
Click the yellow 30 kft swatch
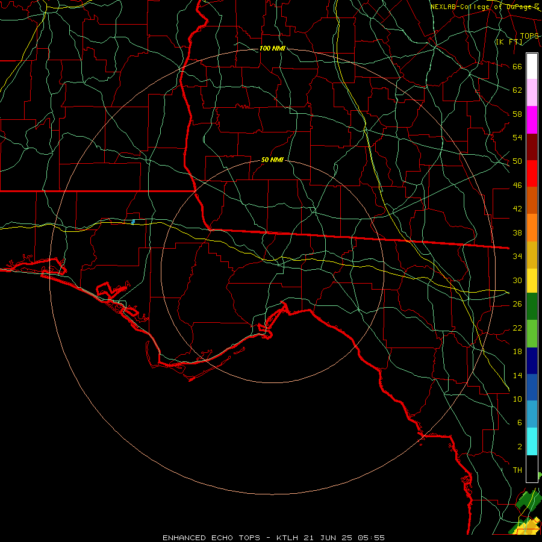point(532,281)
